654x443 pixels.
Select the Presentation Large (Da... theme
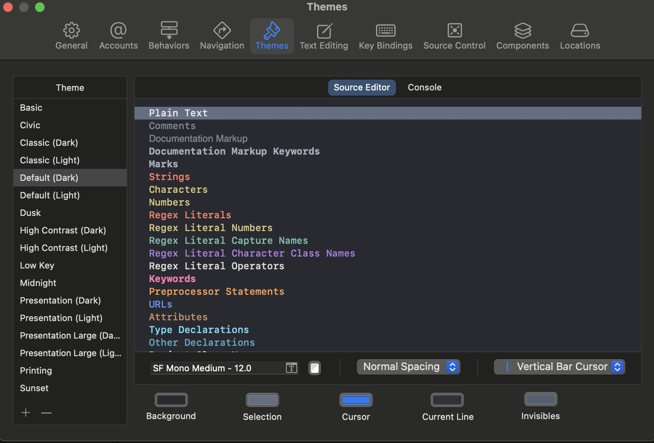70,335
